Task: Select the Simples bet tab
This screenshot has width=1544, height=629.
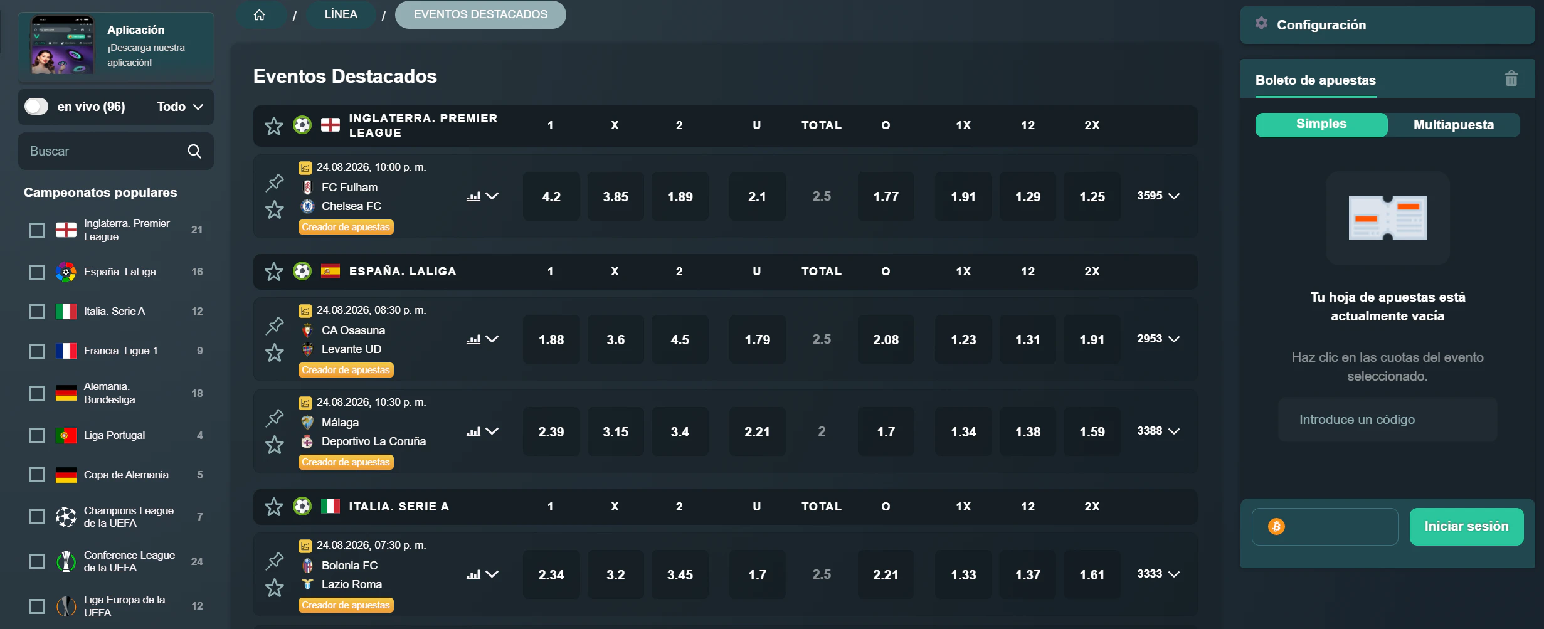Action: coord(1321,124)
